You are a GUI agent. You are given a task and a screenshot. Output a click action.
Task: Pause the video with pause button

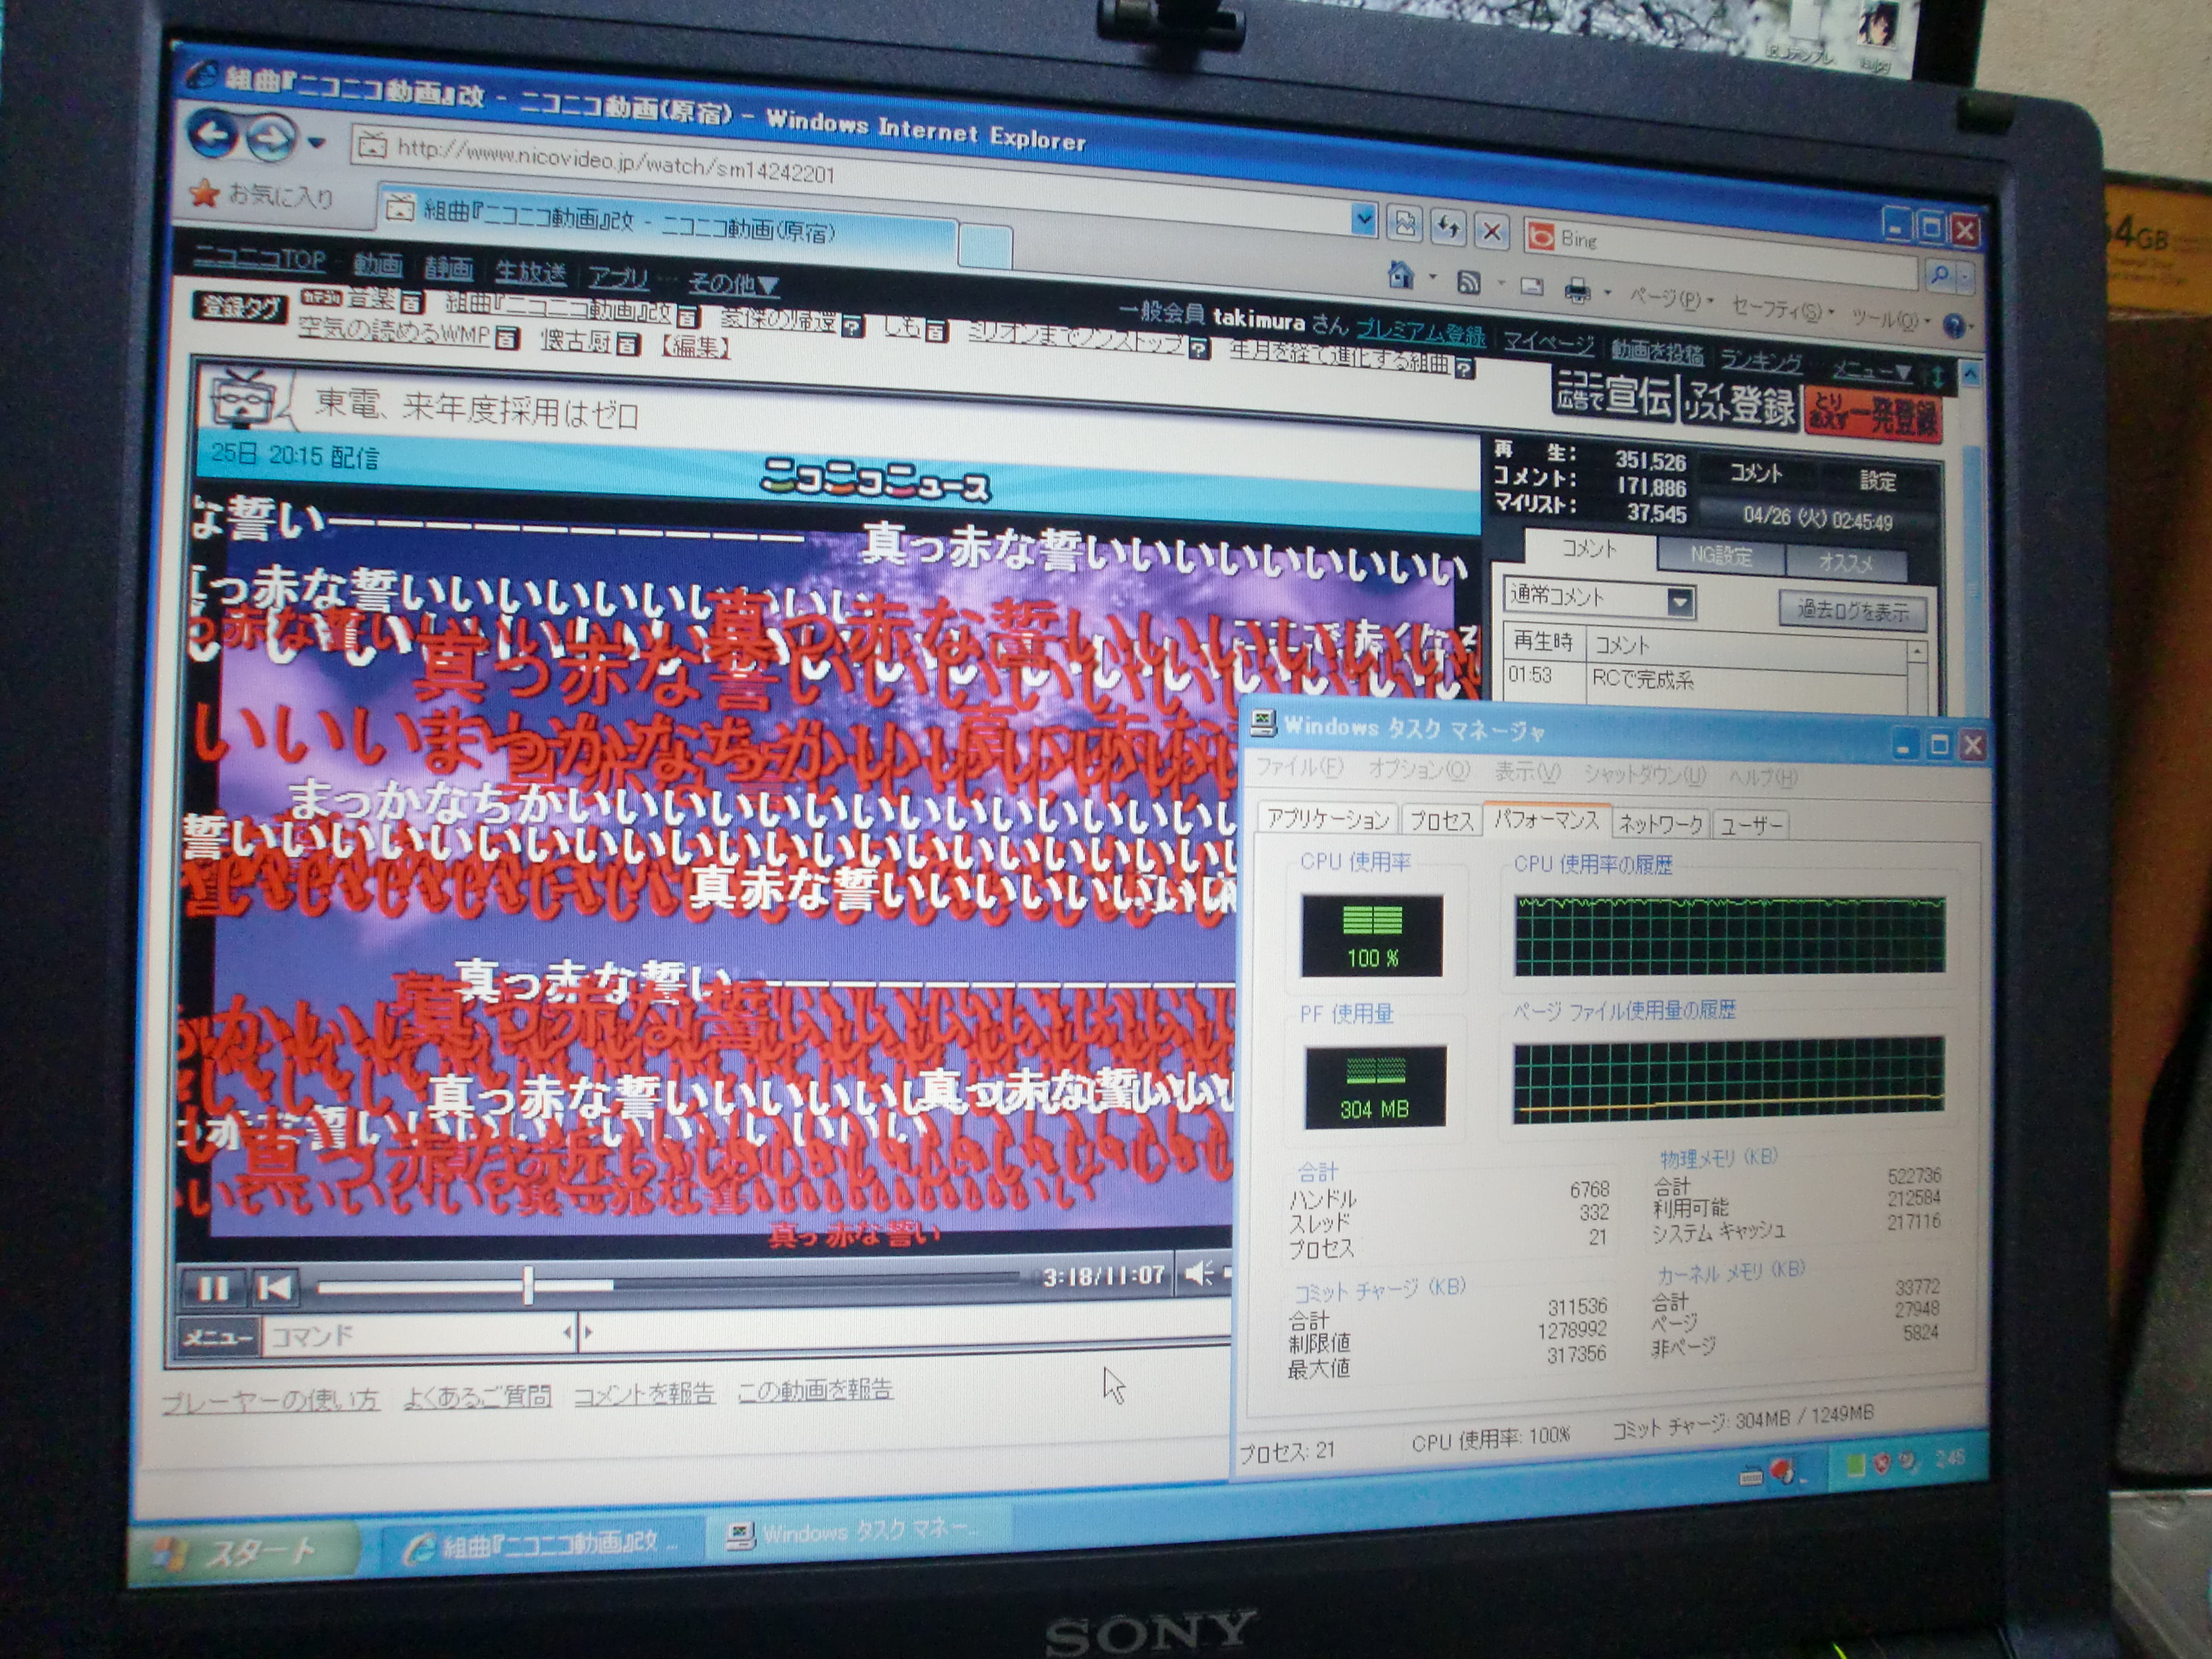pos(213,1289)
